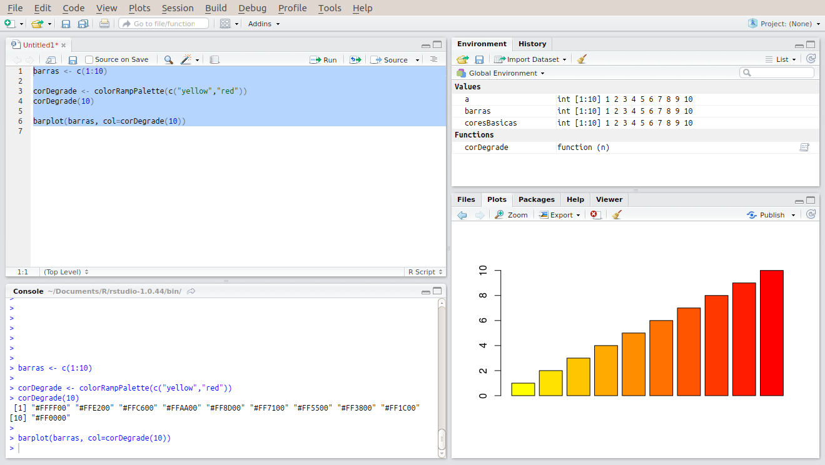
Task: Click the Publish button in Plots
Action: pyautogui.click(x=771, y=215)
